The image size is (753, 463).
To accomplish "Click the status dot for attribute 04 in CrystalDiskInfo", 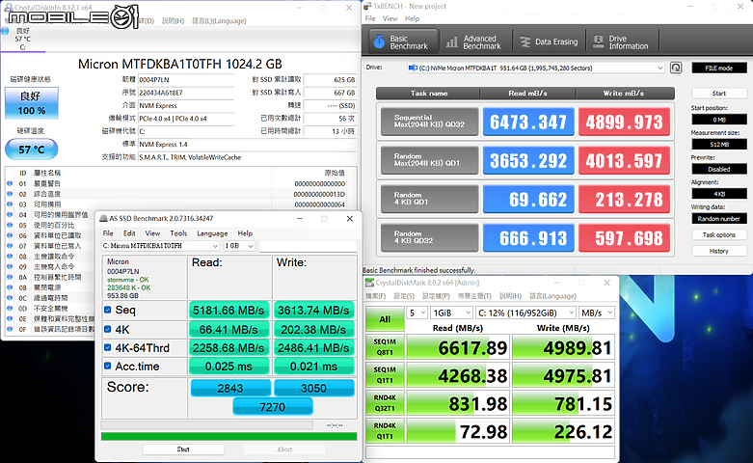I will point(10,215).
